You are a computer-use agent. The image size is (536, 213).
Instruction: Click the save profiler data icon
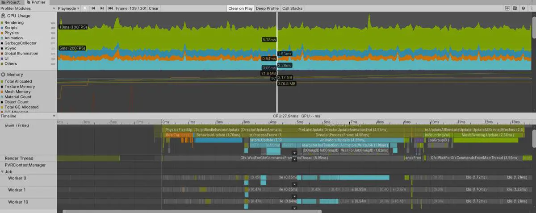click(515, 8)
